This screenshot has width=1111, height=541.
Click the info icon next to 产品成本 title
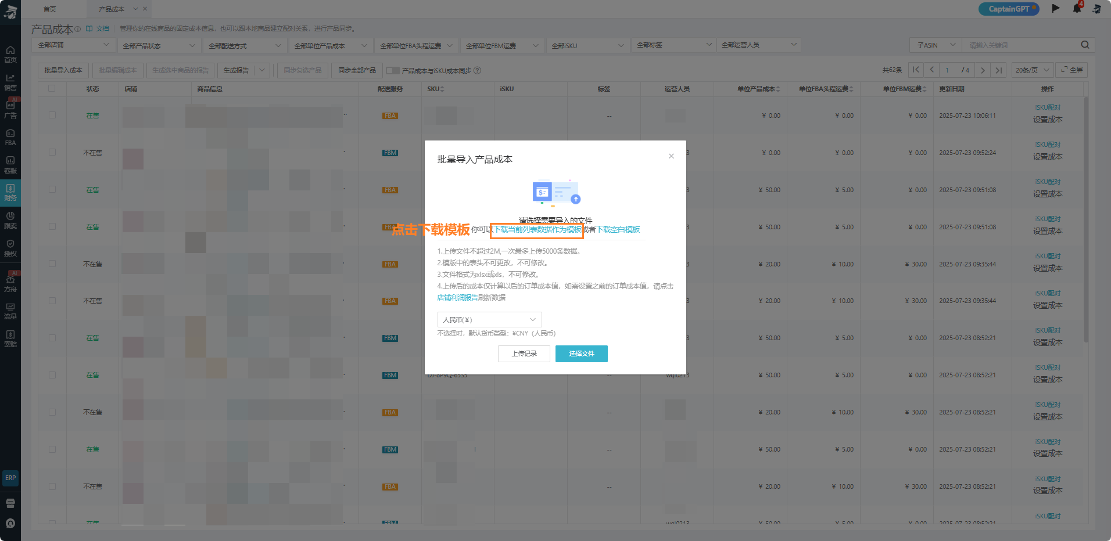pos(77,29)
